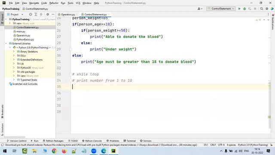275x155 pixels.
Task: Open main.py in project tree
Action: [x=21, y=31]
